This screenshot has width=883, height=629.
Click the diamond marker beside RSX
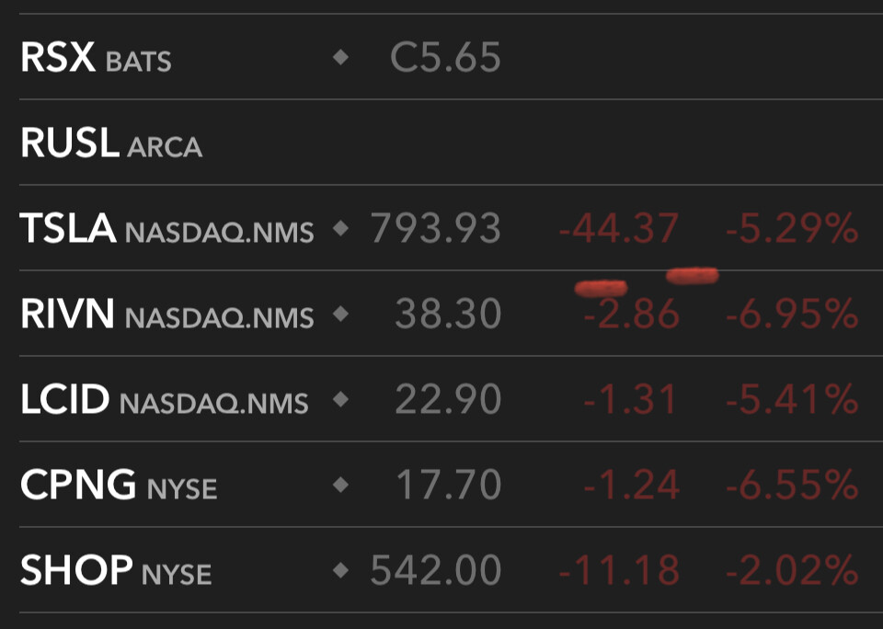[x=340, y=57]
